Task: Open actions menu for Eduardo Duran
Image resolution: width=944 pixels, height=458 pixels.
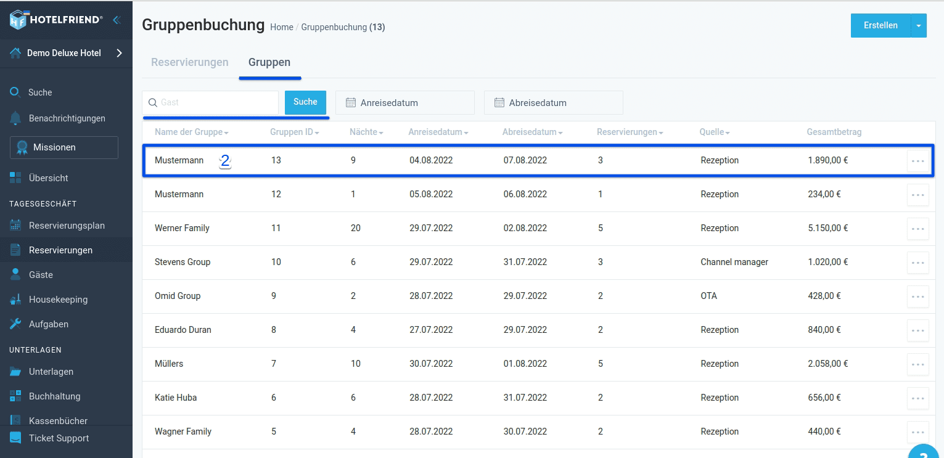Action: tap(917, 330)
